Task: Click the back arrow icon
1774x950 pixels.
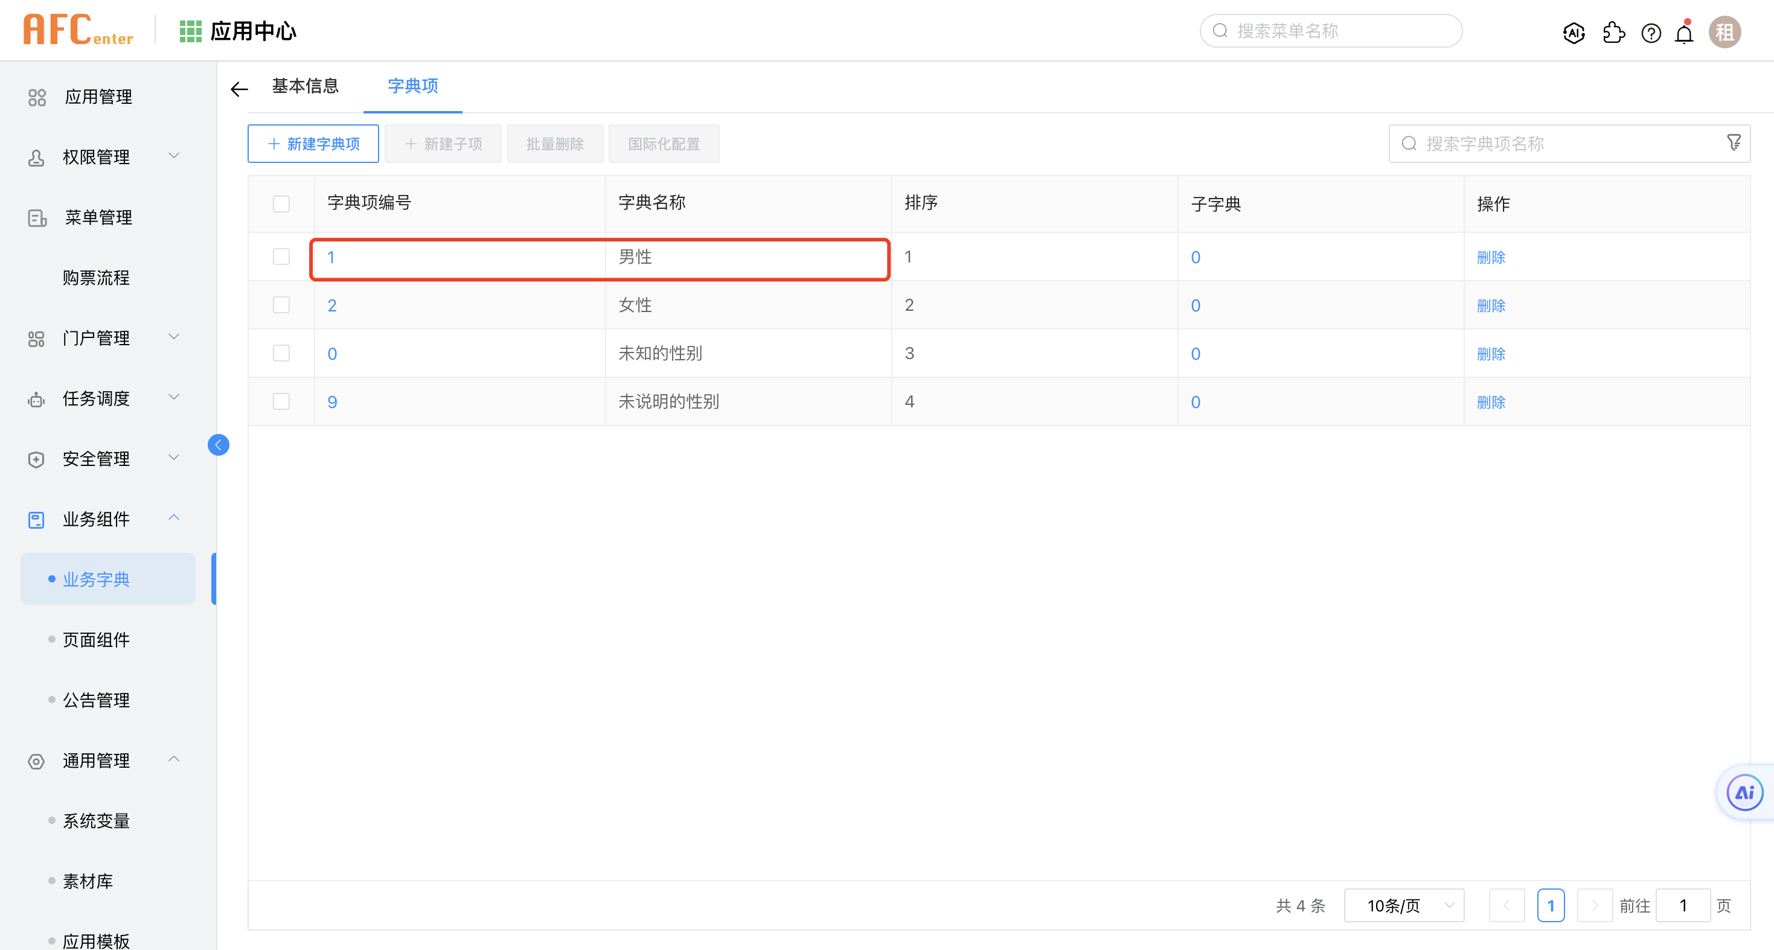Action: pos(239,89)
